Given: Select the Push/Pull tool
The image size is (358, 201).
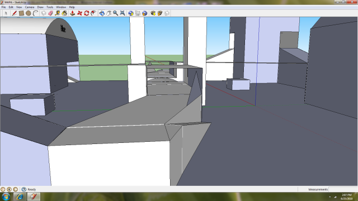Looking at the screenshot, I should point(72,13).
